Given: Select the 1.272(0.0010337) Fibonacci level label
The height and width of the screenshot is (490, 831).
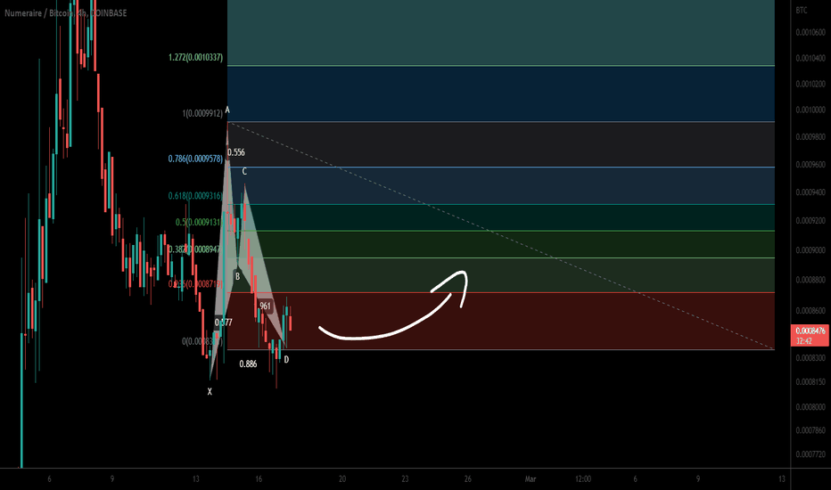Looking at the screenshot, I should [x=195, y=57].
